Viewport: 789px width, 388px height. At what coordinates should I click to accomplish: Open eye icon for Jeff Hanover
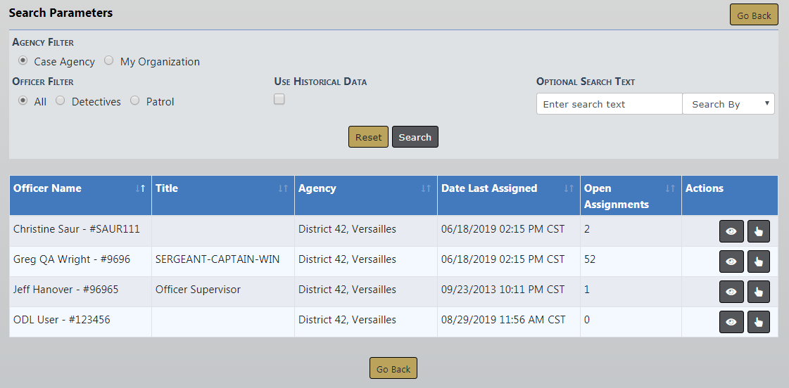click(731, 292)
